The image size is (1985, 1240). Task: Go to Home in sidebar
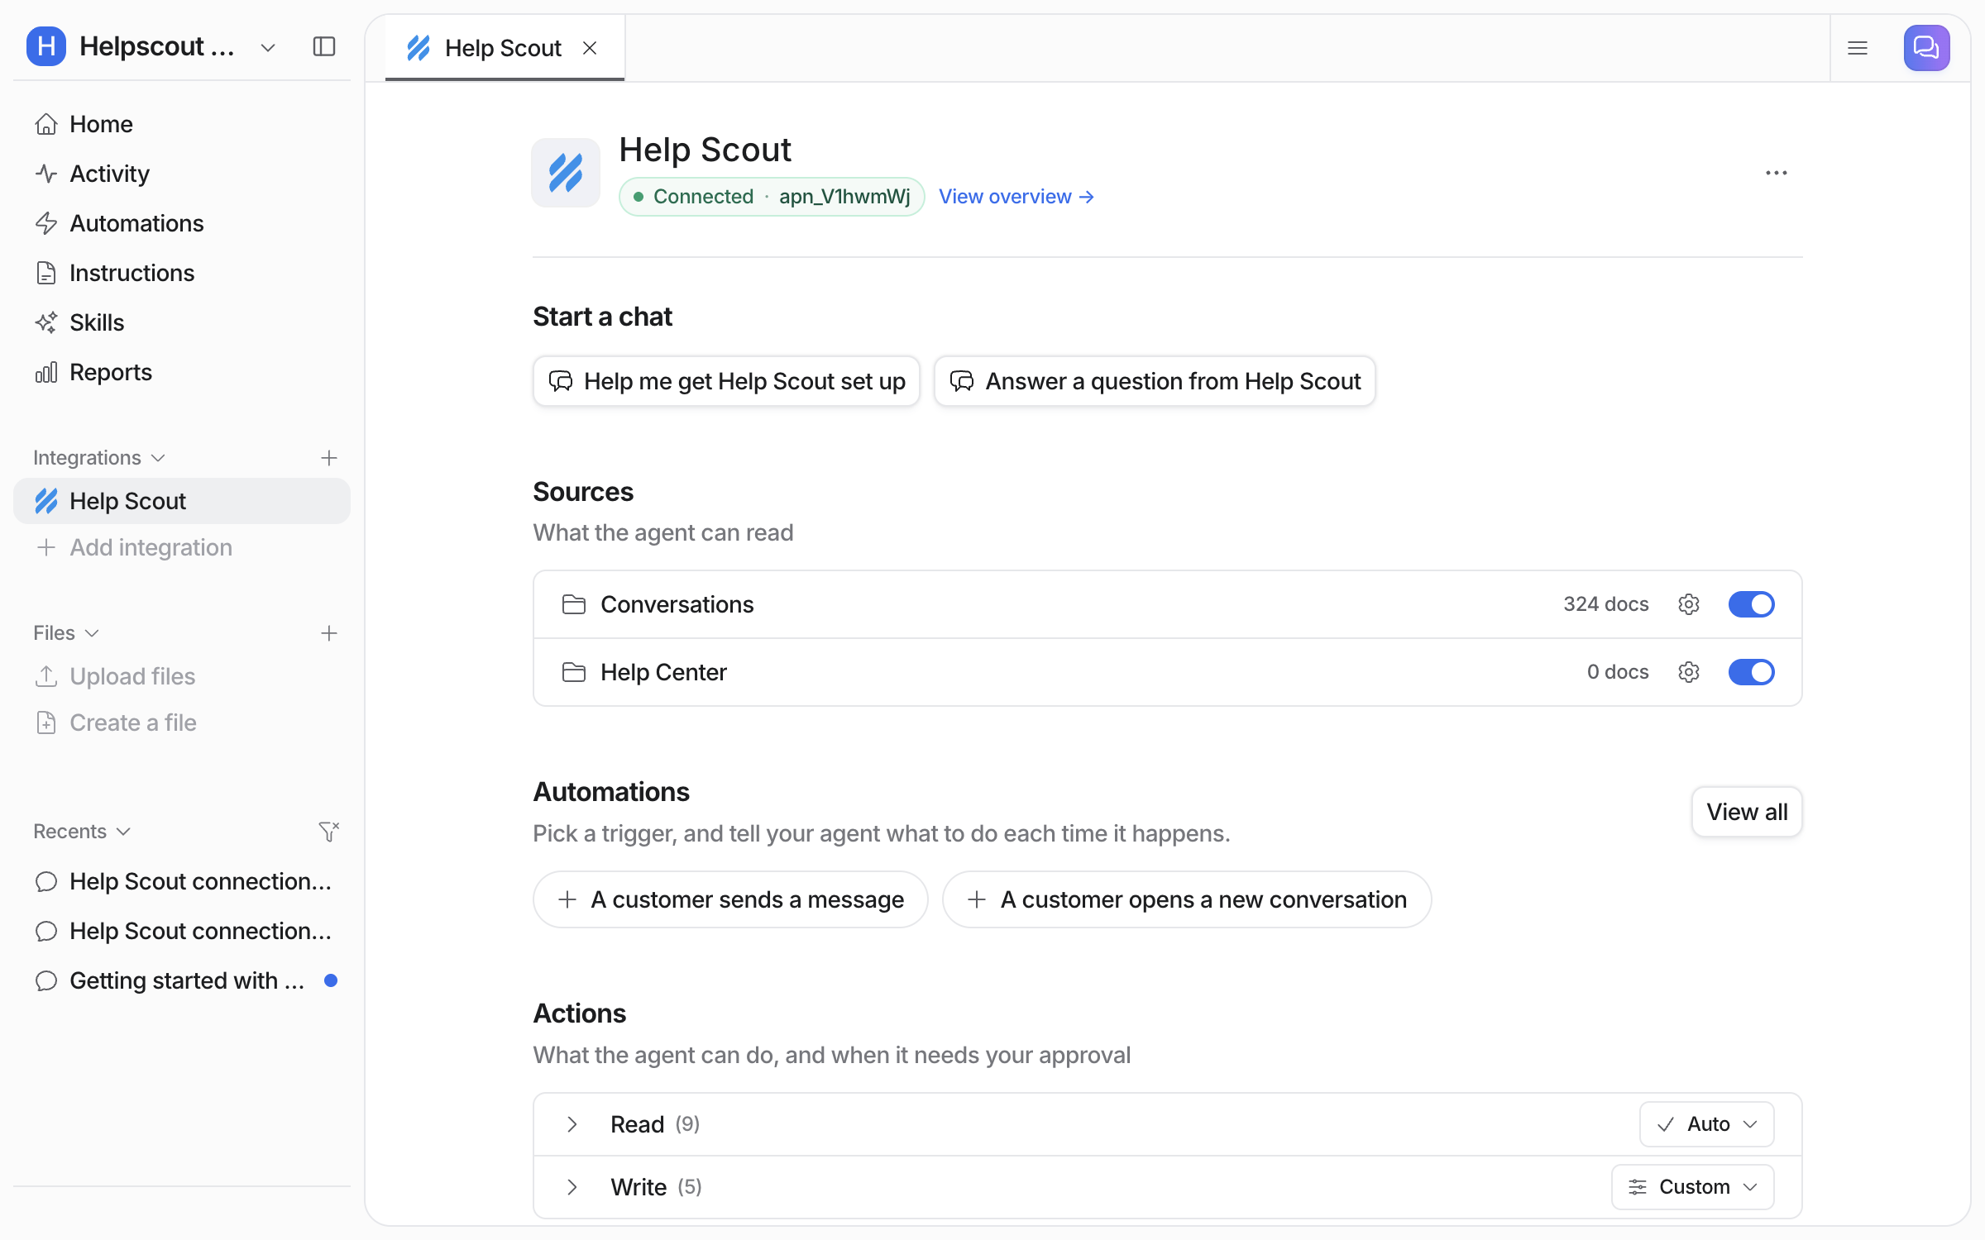[182, 124]
